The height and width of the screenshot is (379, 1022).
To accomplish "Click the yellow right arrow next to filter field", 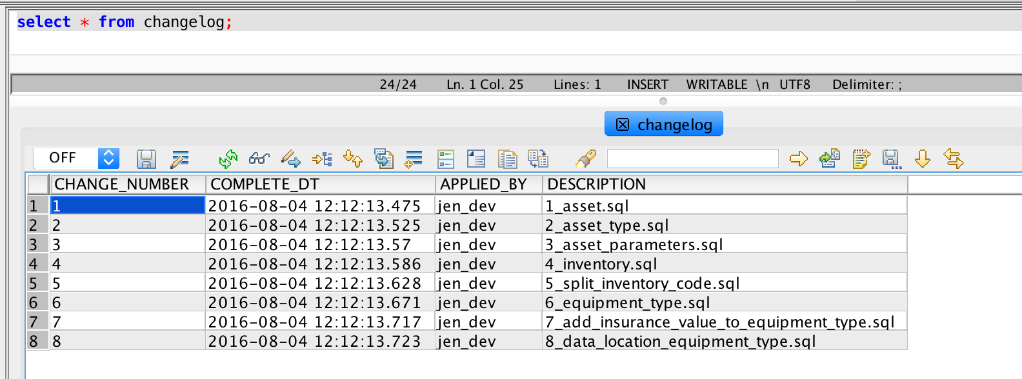I will pos(798,159).
